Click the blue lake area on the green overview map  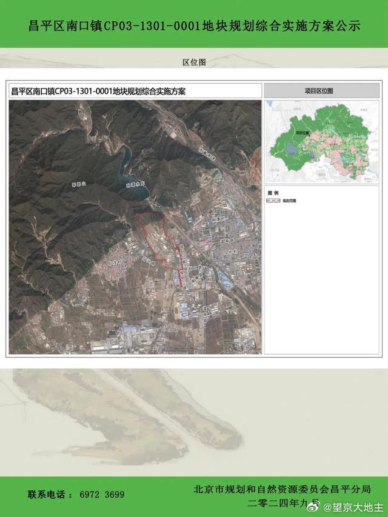(x=292, y=148)
